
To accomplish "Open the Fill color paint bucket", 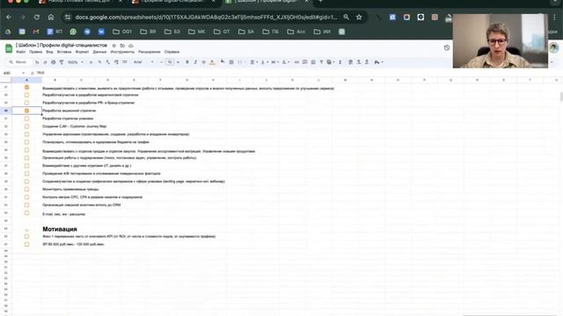I will [223, 62].
